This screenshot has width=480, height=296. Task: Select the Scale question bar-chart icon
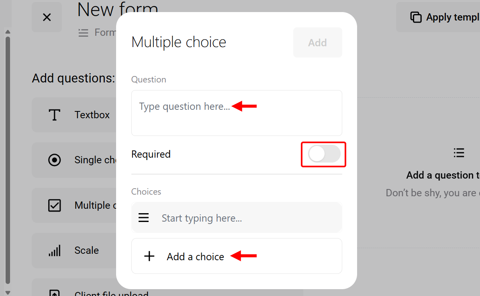(54, 250)
